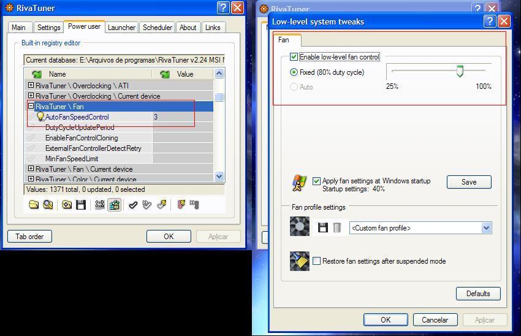Click the fan duty cycle slider thumb
The width and height of the screenshot is (521, 336).
460,71
